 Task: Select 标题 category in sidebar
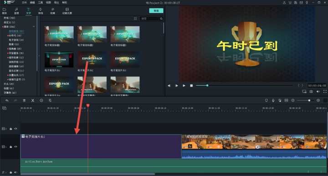click(9, 88)
